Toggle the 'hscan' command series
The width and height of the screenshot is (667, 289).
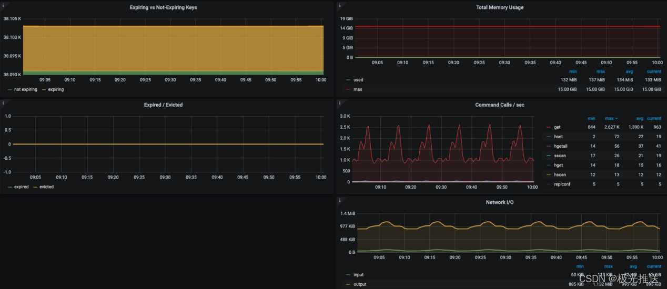point(560,174)
